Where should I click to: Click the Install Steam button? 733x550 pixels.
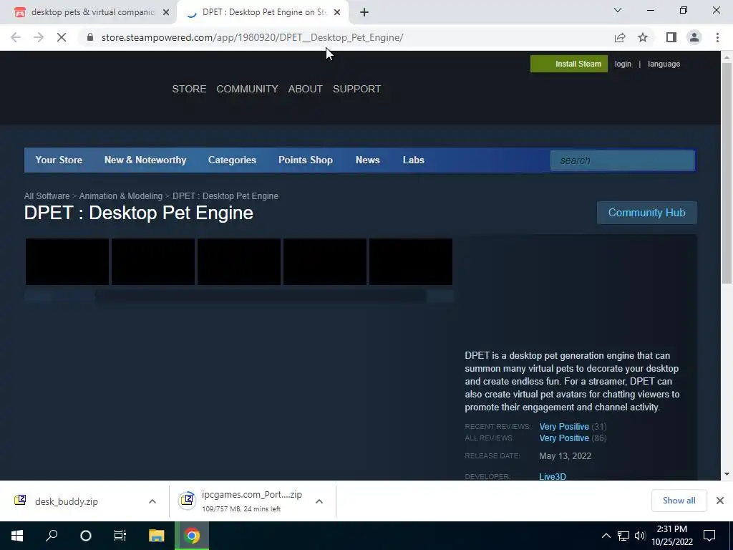click(569, 64)
